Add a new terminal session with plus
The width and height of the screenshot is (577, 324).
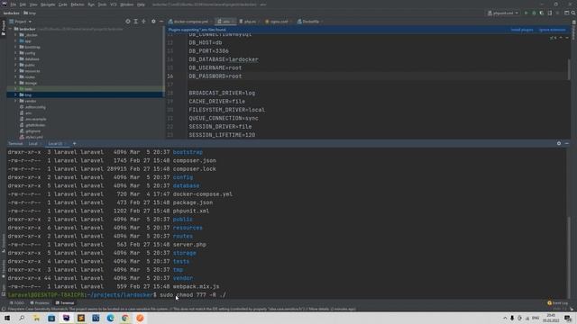(74, 144)
